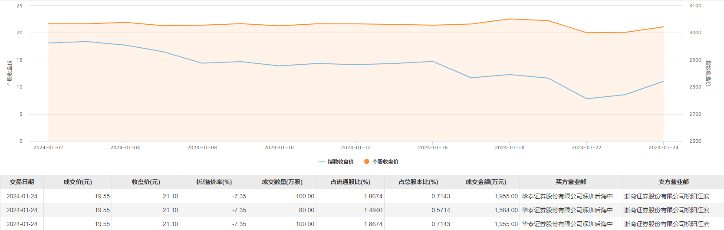Click the 2024-01-08 x-axis date label
The height and width of the screenshot is (230, 724).
202,148
